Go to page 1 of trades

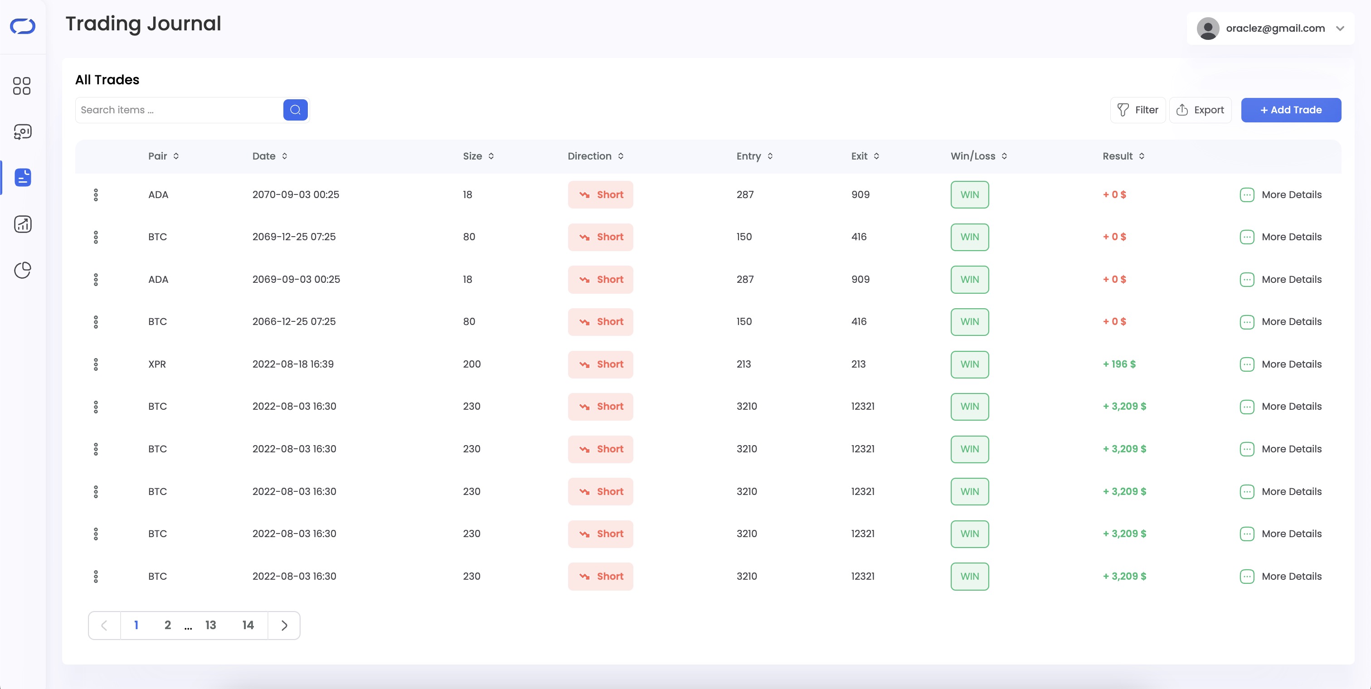[x=136, y=625]
